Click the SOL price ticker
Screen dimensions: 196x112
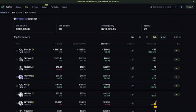coord(17,13)
